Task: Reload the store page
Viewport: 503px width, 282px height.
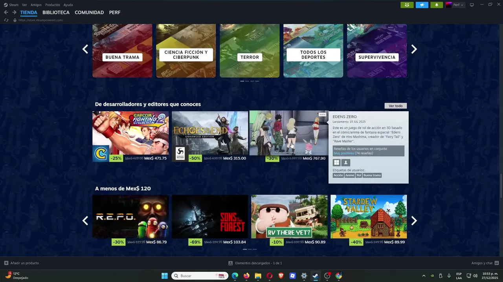Action: click(x=6, y=20)
